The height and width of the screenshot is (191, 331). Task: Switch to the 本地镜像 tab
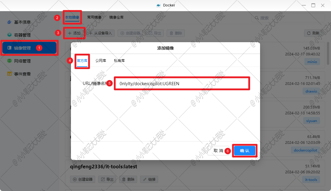pos(72,17)
